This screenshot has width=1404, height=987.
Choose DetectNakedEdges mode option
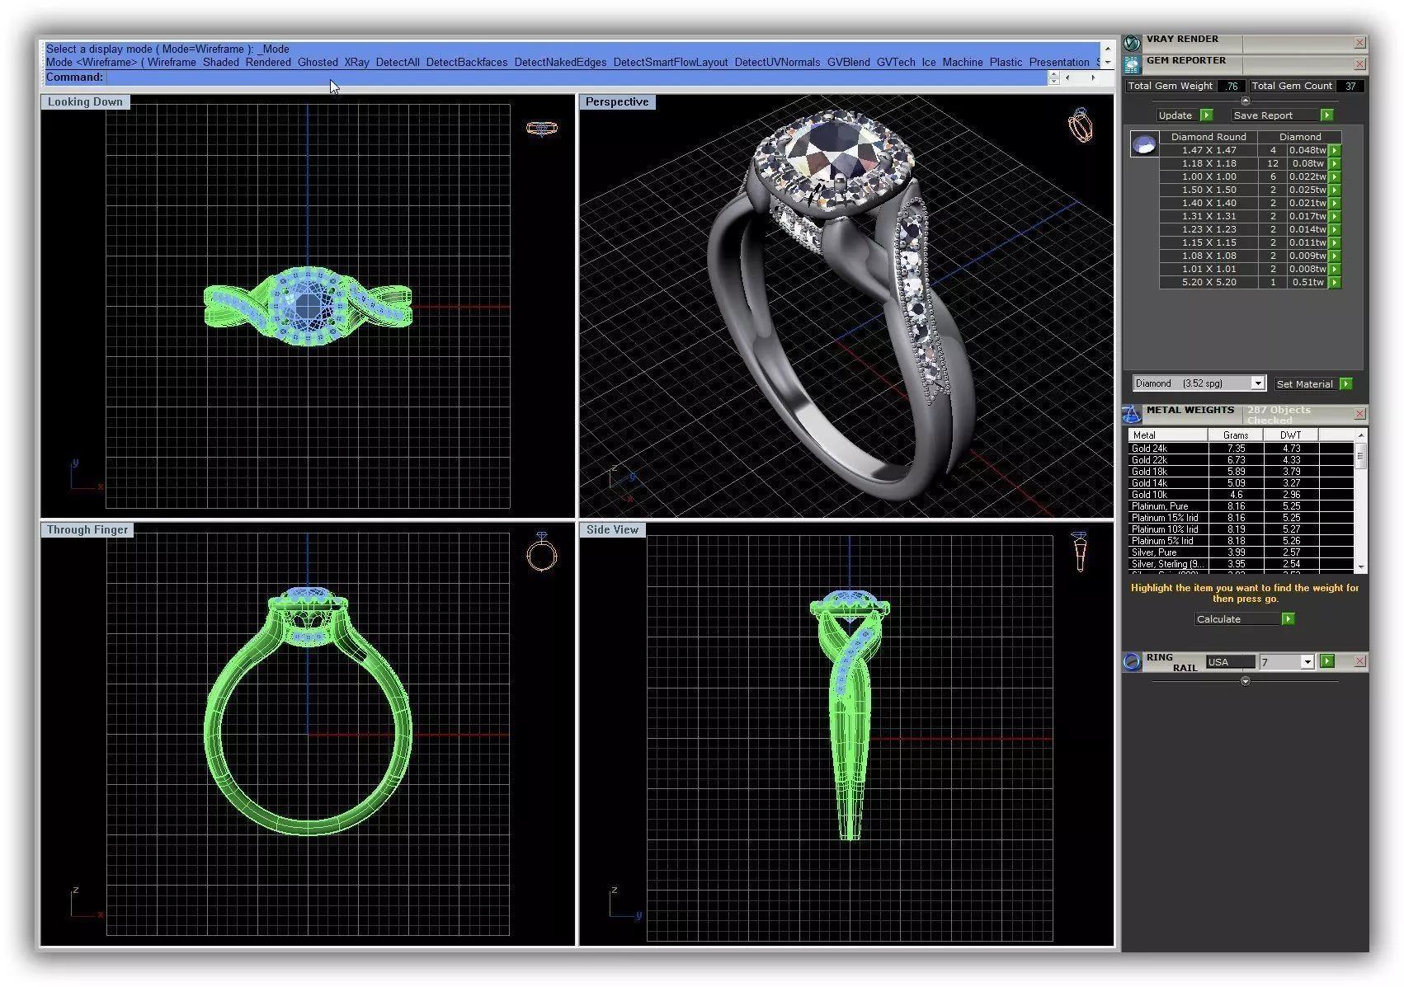(560, 63)
